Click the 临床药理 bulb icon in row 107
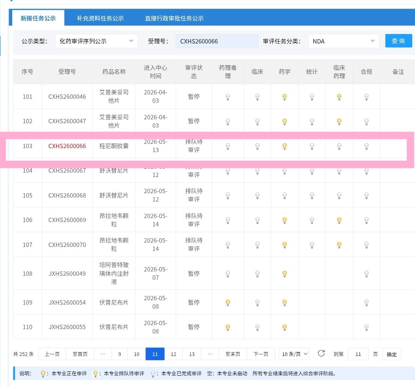The image size is (415, 386). pos(339,245)
